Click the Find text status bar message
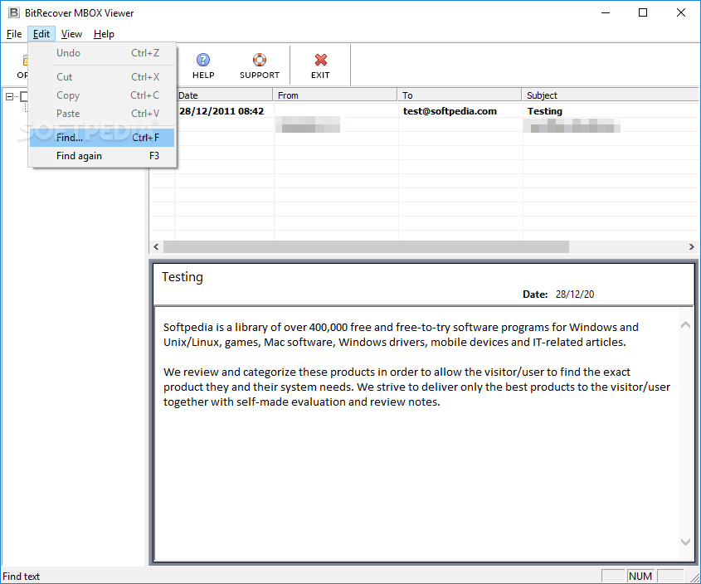701x584 pixels. coord(22,577)
